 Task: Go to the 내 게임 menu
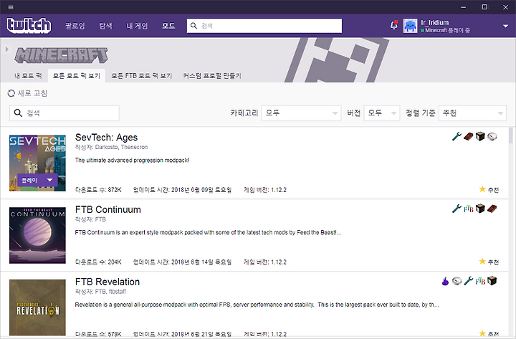click(137, 26)
